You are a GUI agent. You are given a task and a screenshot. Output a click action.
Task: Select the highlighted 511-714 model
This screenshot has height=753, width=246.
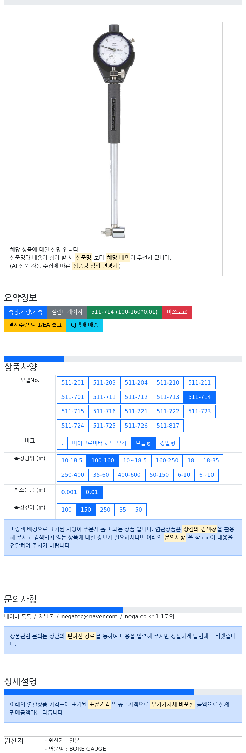[200, 397]
